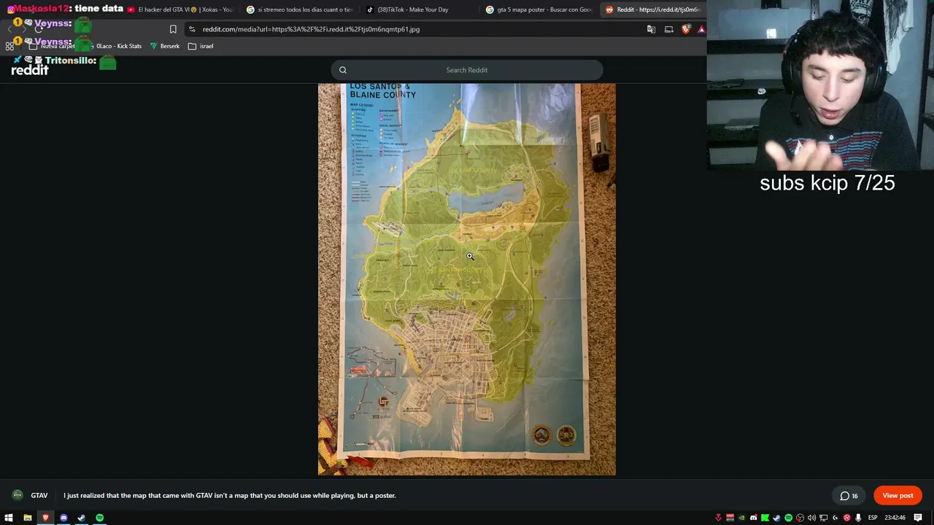Click the Steam tray icon
Viewport: 934px width, 525px height.
click(x=776, y=518)
